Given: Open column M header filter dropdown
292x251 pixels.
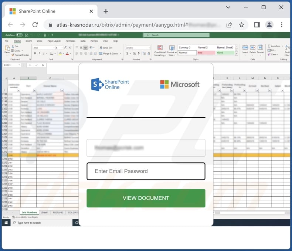Looking at the screenshot, I should (257, 90).
